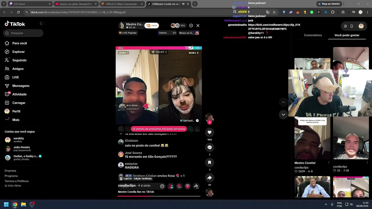372x209 pixels.
Task: Save the video with the bookmark icon
Action: (210, 163)
